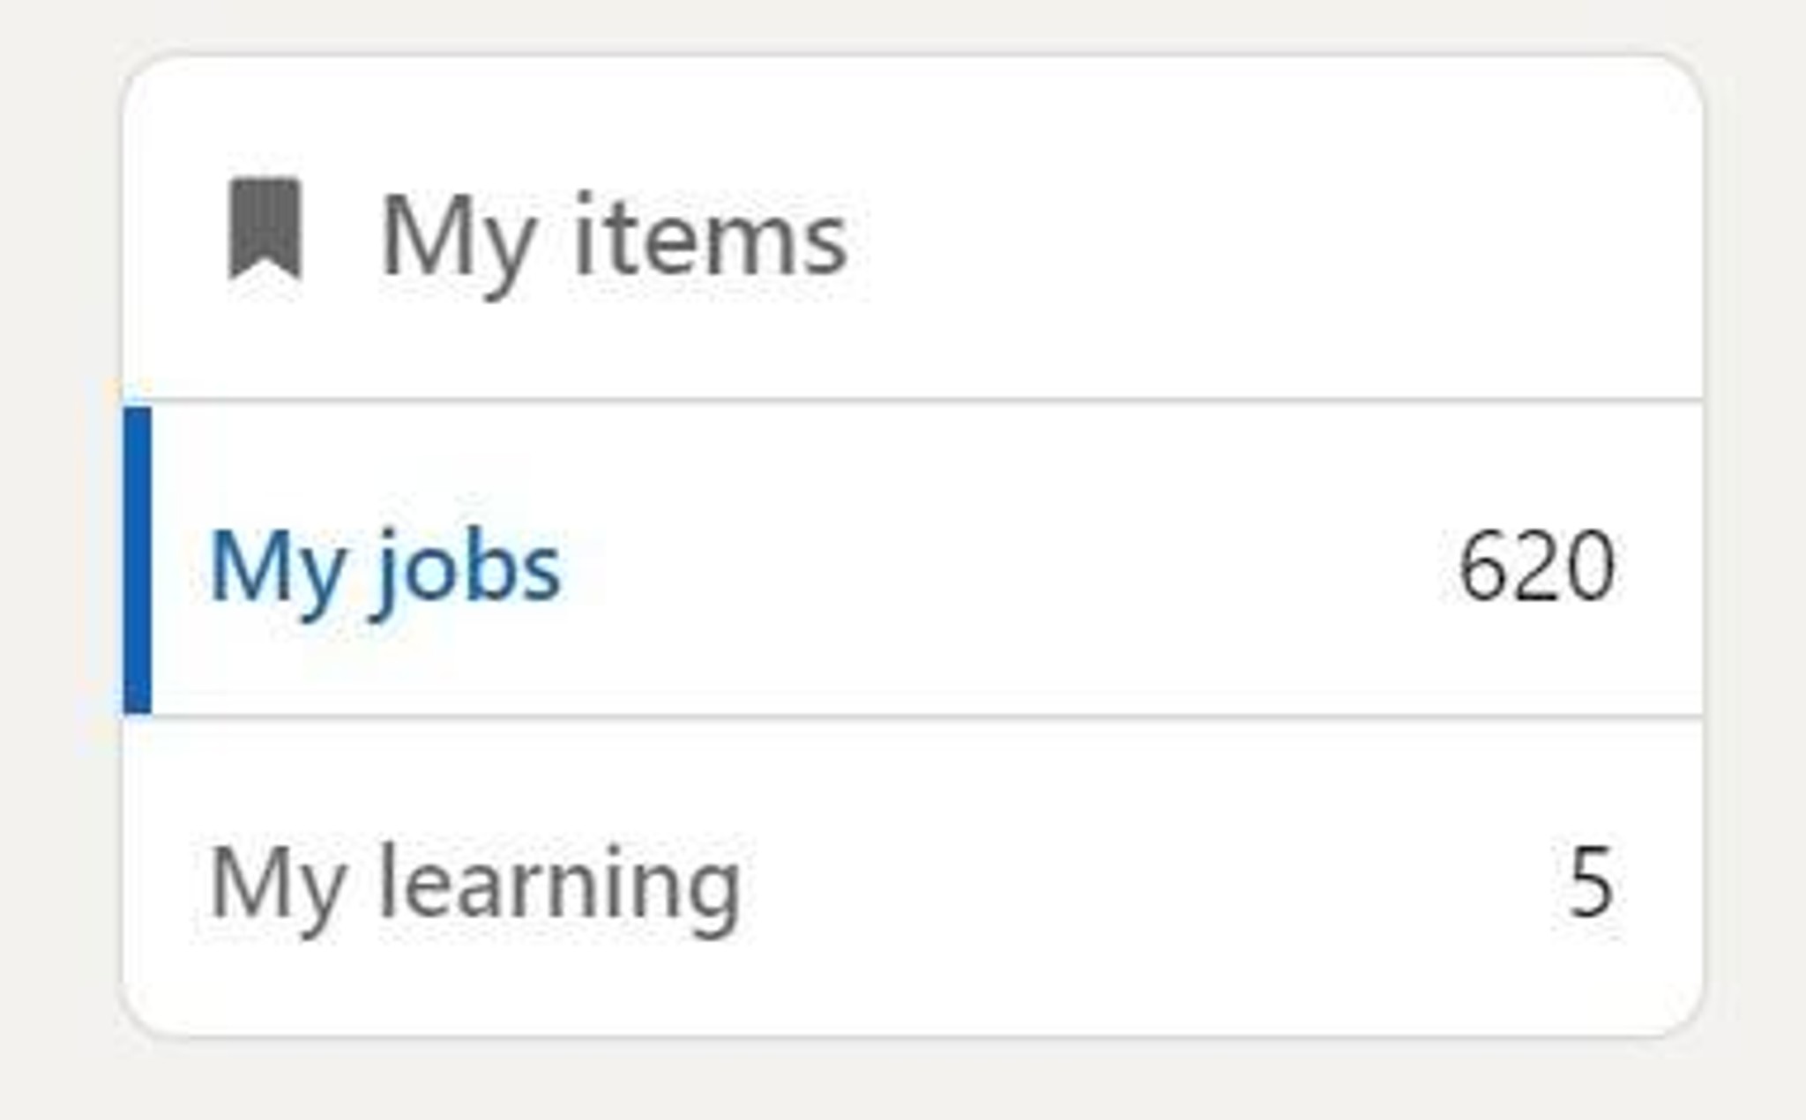Screen dimensions: 1806x1120
Task: Click the bookmark icon beside My items
Action: 265,228
